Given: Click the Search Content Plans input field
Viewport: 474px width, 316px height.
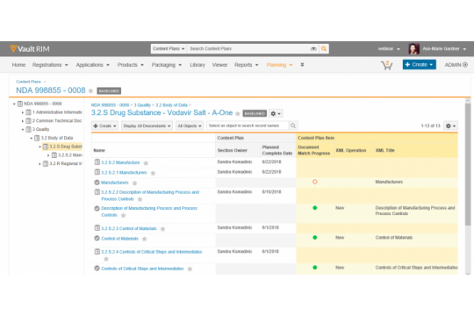Looking at the screenshot, I should click(248, 48).
